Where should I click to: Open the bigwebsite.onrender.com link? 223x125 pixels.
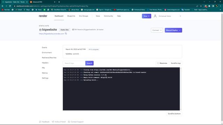(52, 34)
